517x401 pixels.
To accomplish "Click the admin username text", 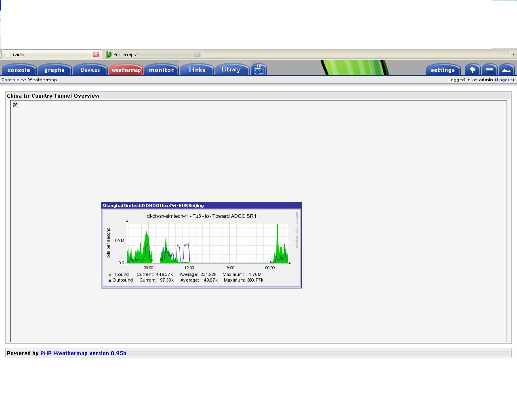I will pyautogui.click(x=486, y=80).
